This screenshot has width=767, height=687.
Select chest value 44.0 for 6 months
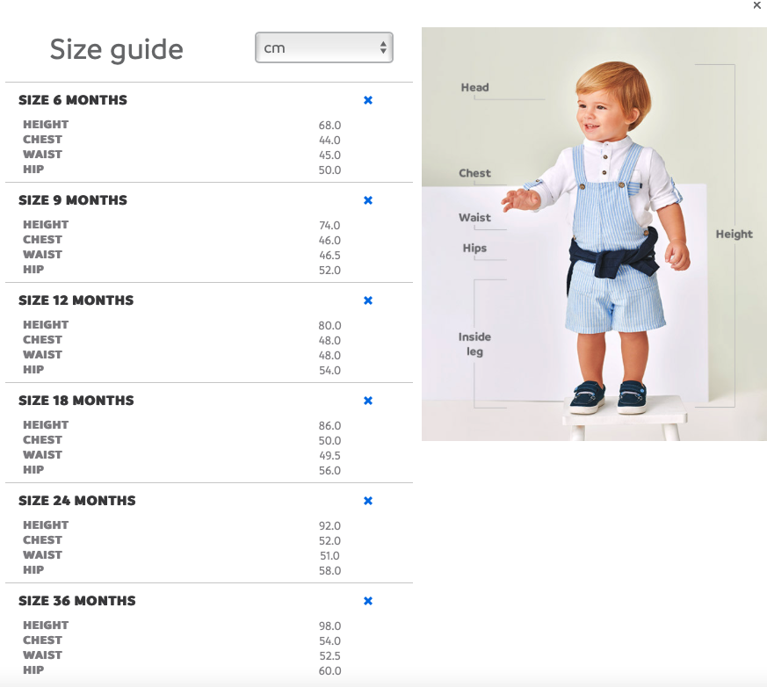click(x=329, y=141)
